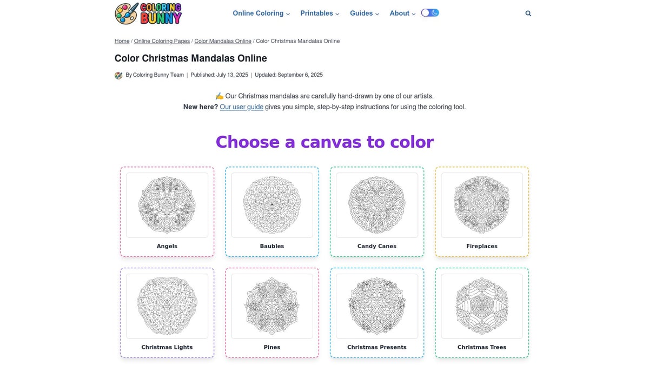Go to Home via breadcrumb link
649x365 pixels.
tap(122, 41)
